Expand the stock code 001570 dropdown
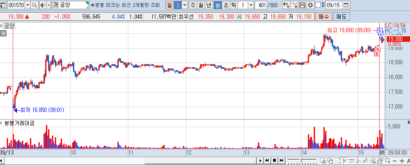Screen dimensions: 410x166 click(28, 5)
